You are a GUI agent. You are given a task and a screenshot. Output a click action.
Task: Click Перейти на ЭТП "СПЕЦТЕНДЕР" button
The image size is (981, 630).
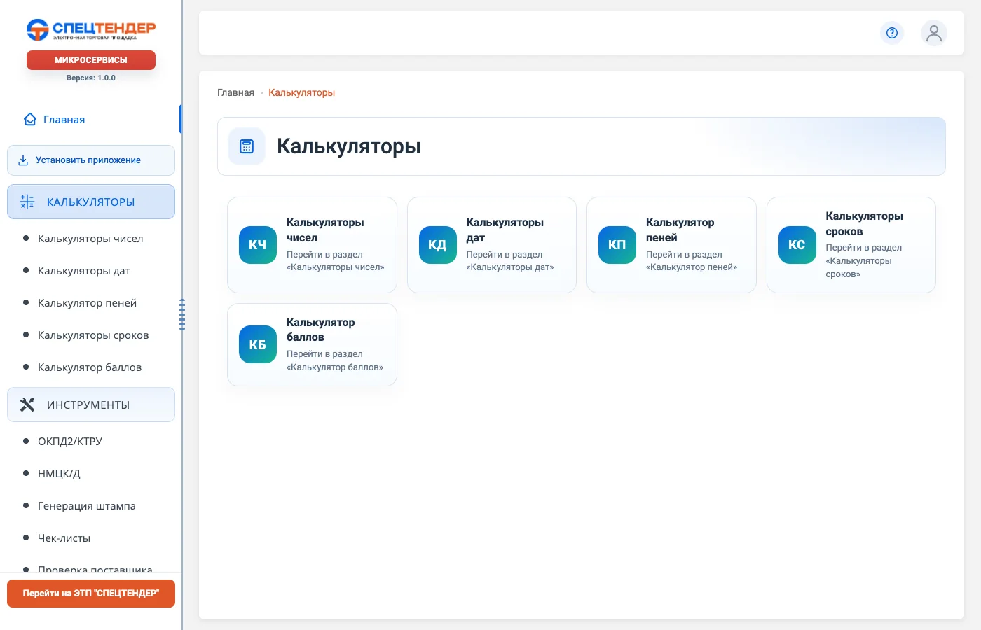[91, 594]
